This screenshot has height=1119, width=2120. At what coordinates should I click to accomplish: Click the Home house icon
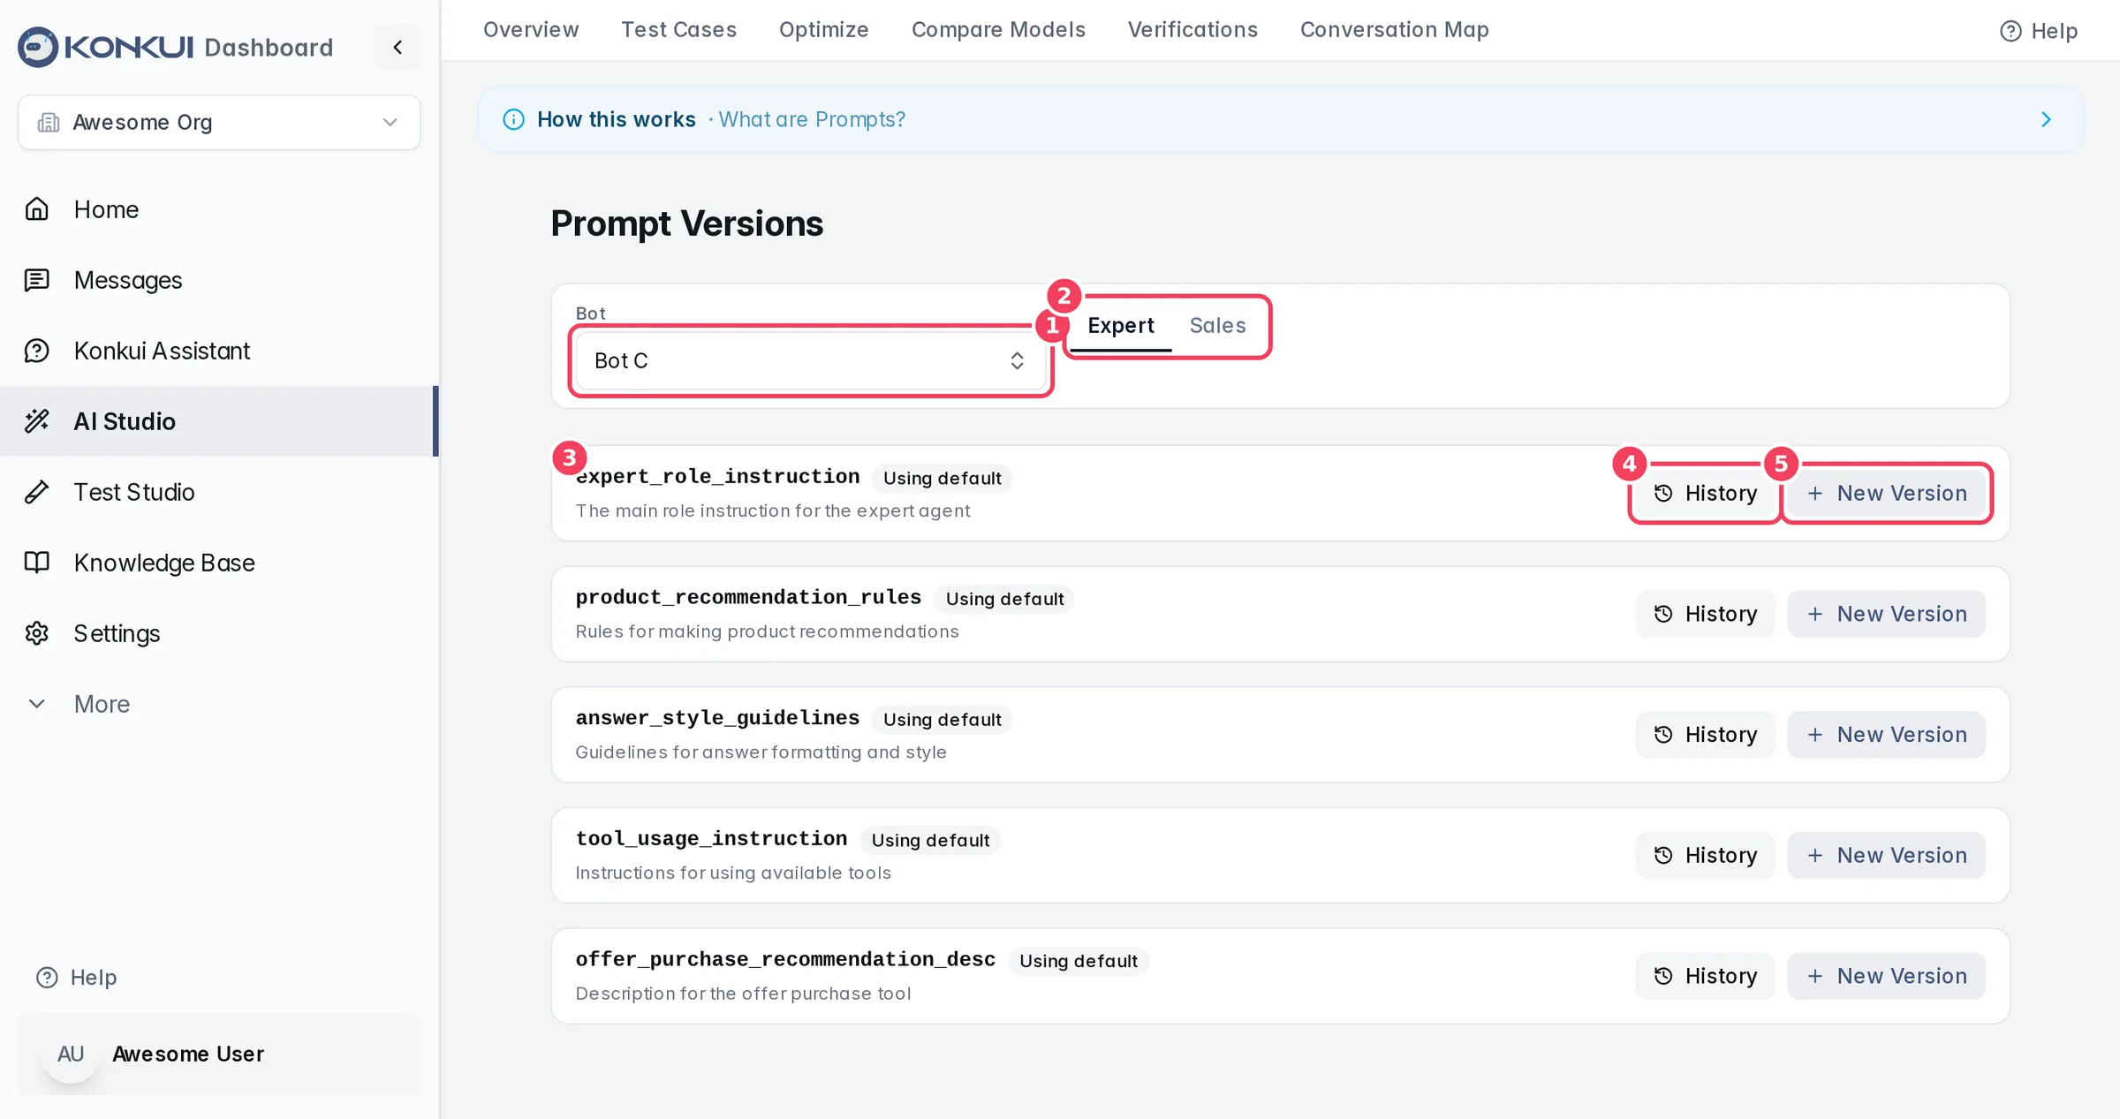click(37, 209)
